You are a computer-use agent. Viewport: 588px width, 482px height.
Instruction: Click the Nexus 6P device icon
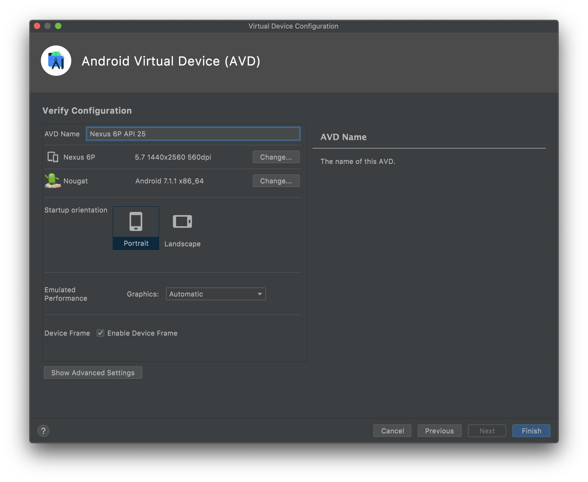click(x=53, y=157)
